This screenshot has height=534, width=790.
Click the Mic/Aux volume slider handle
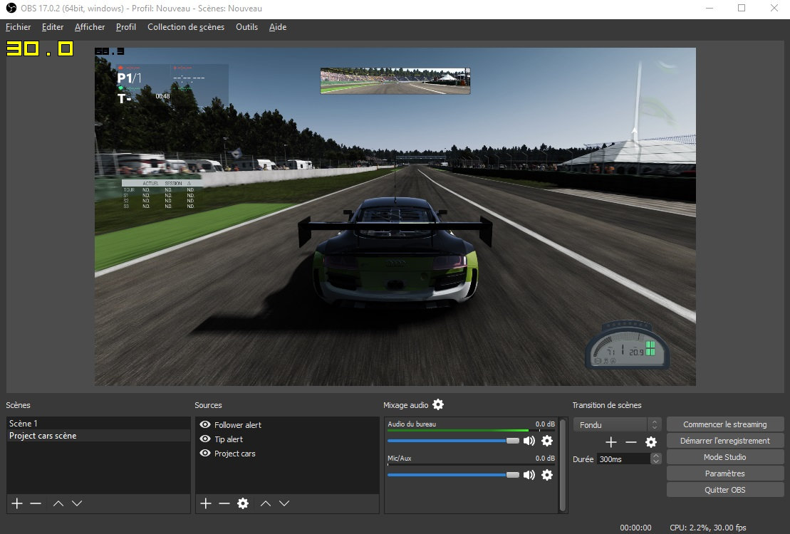click(512, 475)
